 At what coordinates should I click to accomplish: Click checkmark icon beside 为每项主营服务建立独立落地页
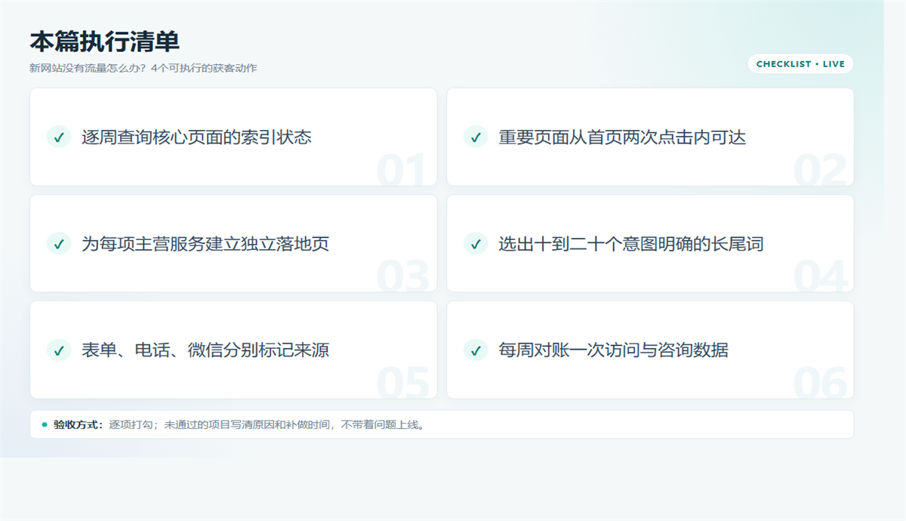pyautogui.click(x=58, y=244)
